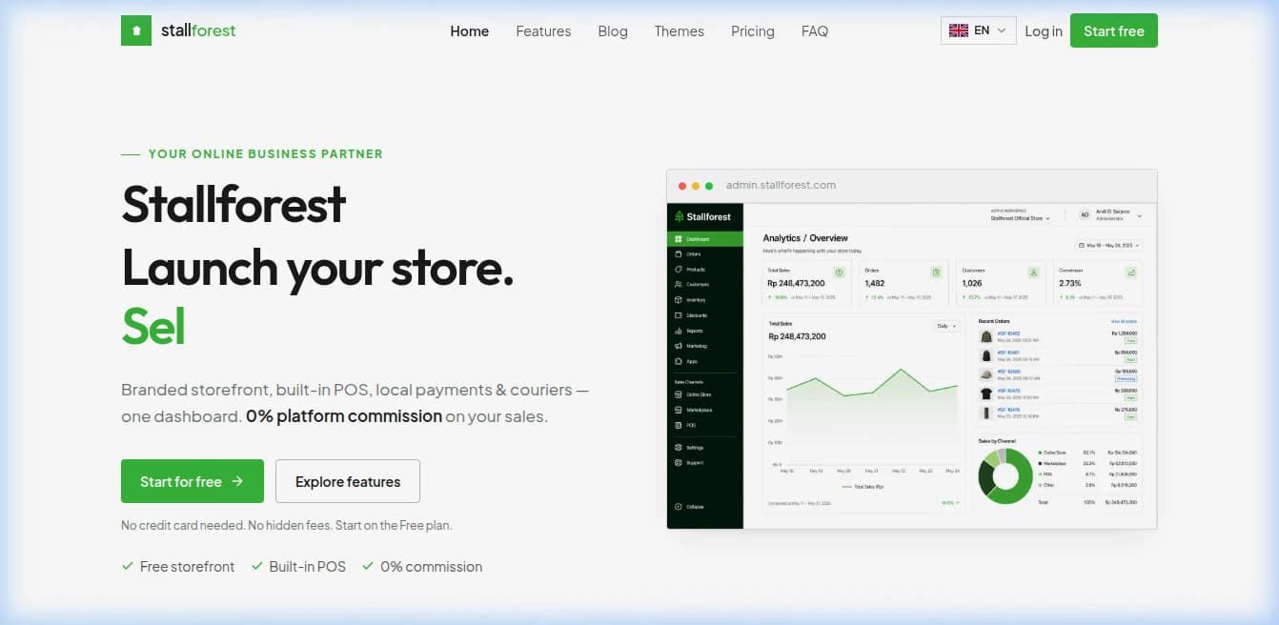Open the Blog nav item
1279x625 pixels.
(x=613, y=31)
